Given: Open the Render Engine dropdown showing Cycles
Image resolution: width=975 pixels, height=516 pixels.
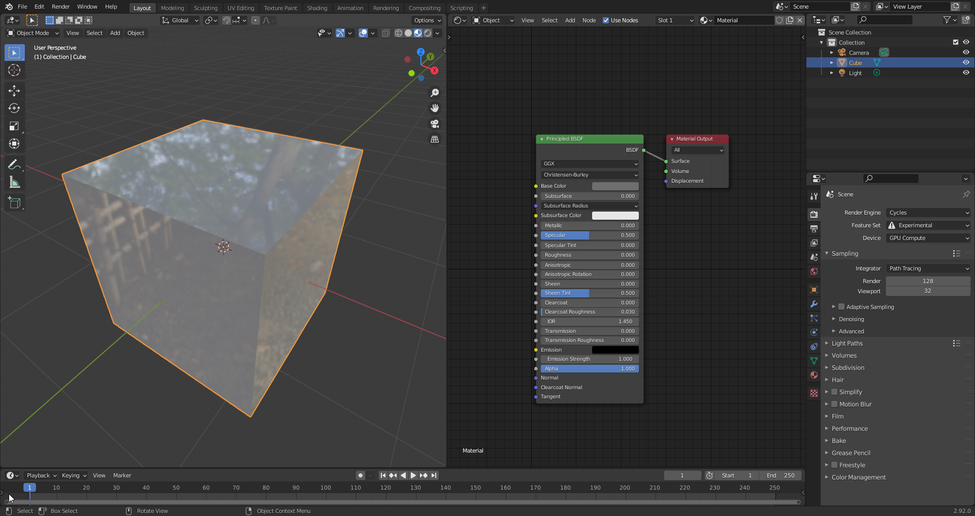Looking at the screenshot, I should [x=928, y=213].
